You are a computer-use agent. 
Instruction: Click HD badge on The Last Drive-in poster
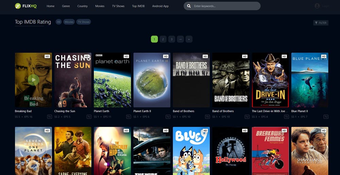click(284, 56)
